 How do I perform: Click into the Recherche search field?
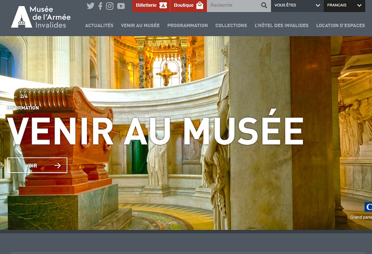click(x=232, y=6)
